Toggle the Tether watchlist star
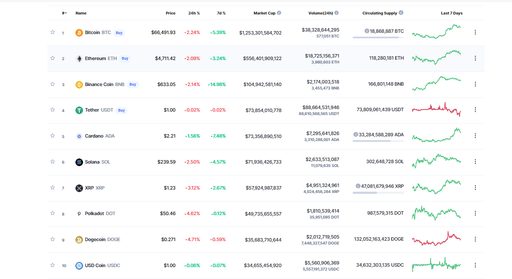This screenshot has width=512, height=279. [52, 109]
